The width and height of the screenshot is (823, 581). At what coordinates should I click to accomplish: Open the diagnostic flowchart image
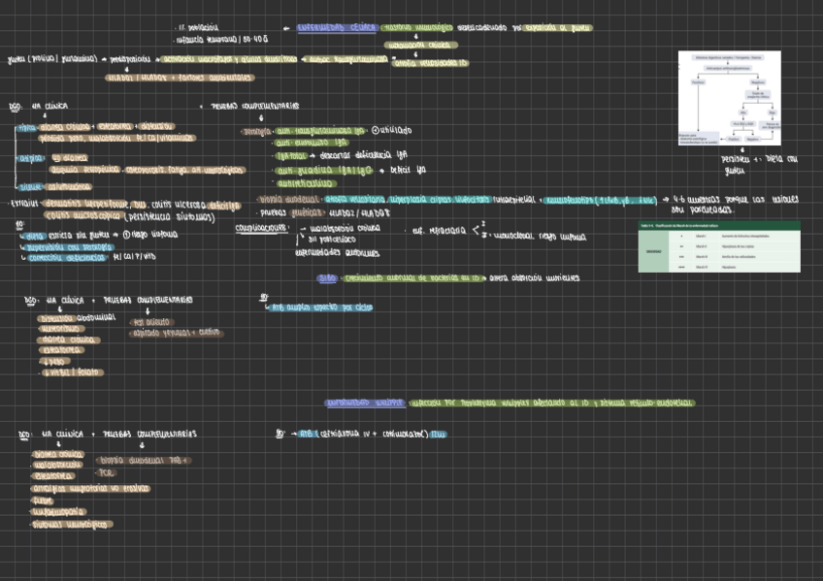(729, 98)
